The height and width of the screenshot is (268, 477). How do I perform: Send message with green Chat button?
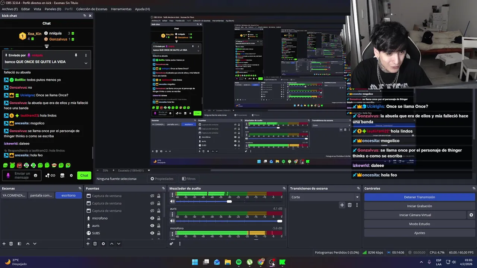coord(84,175)
